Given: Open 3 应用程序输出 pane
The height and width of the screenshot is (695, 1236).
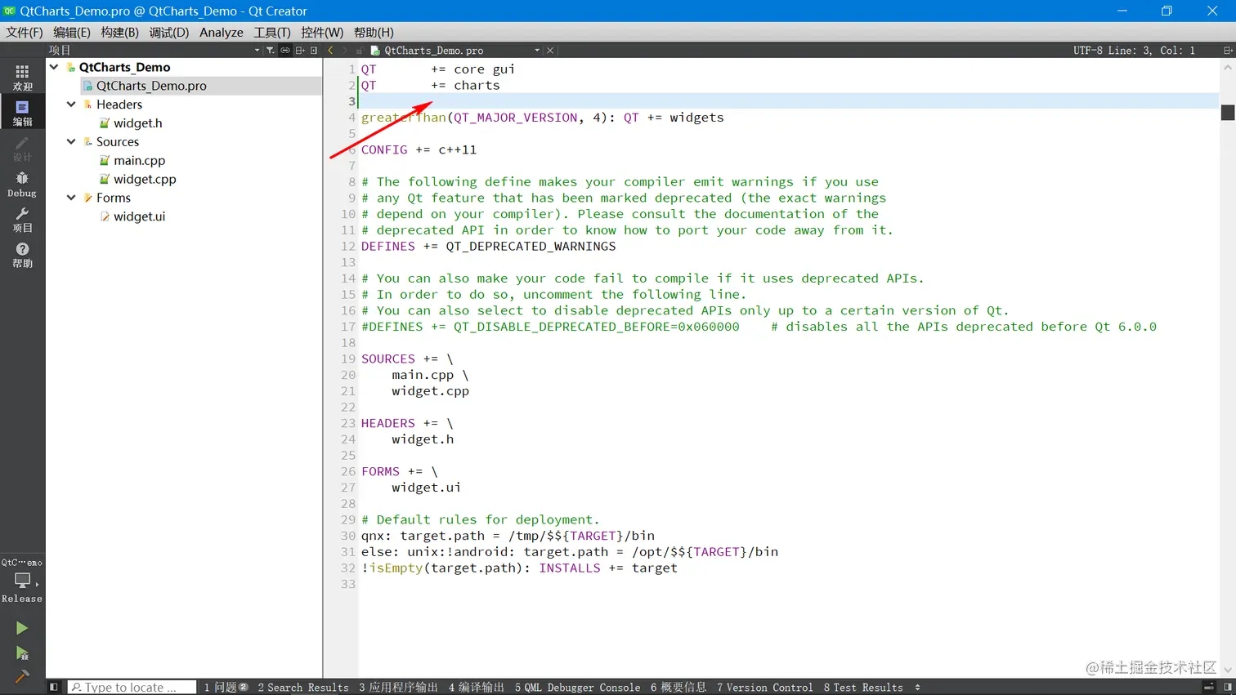Looking at the screenshot, I should tap(398, 687).
